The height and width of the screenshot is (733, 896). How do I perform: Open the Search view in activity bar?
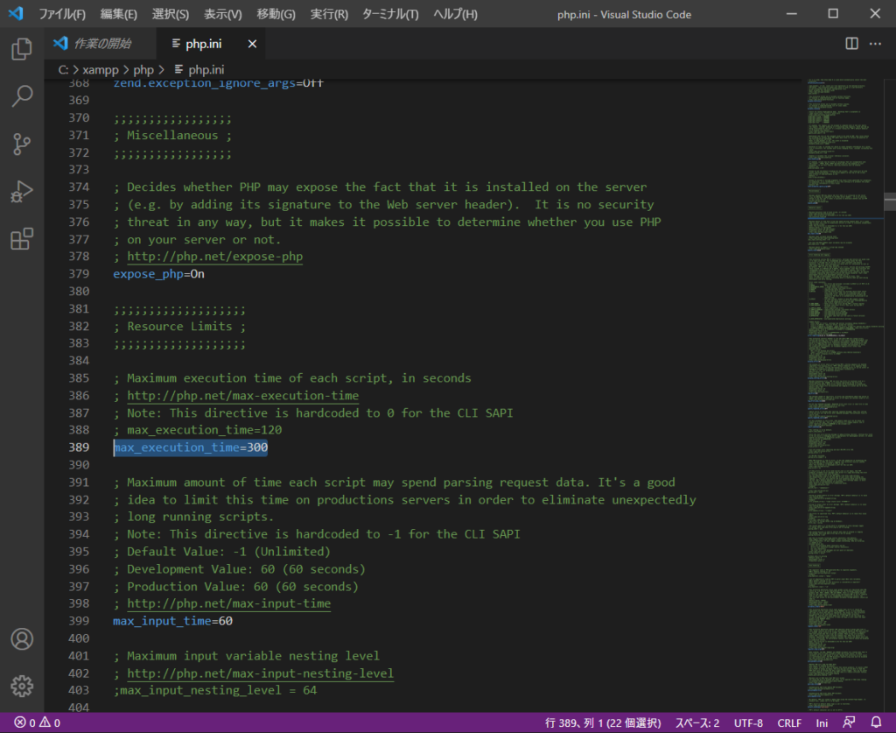click(22, 96)
